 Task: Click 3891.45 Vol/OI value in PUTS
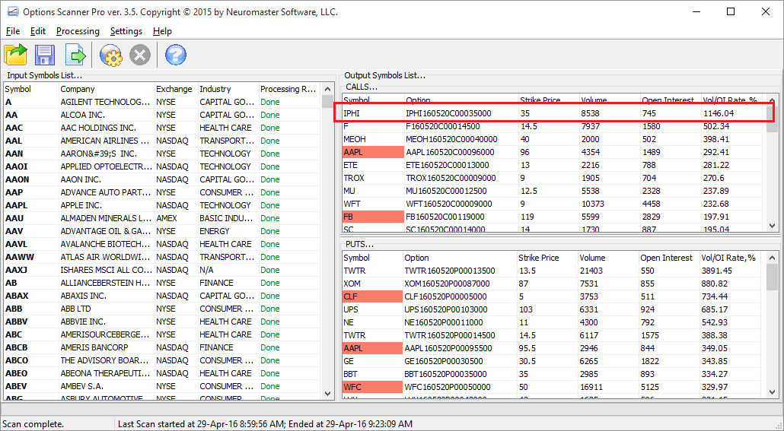click(x=716, y=271)
